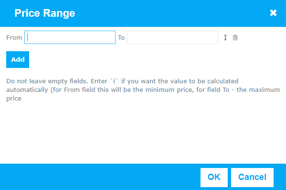Viewport: 286px width, 190px height.
Task: Dismiss the dialog via the white cross icon
Action: 273,13
